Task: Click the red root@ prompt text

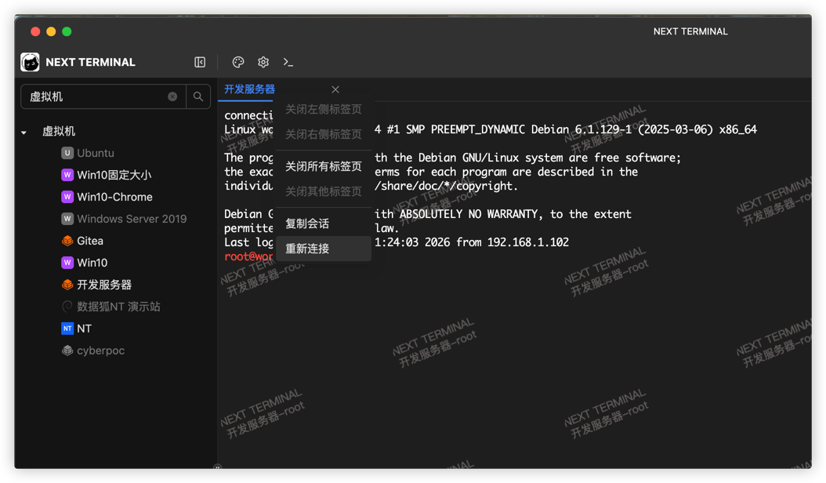Action: 248,256
